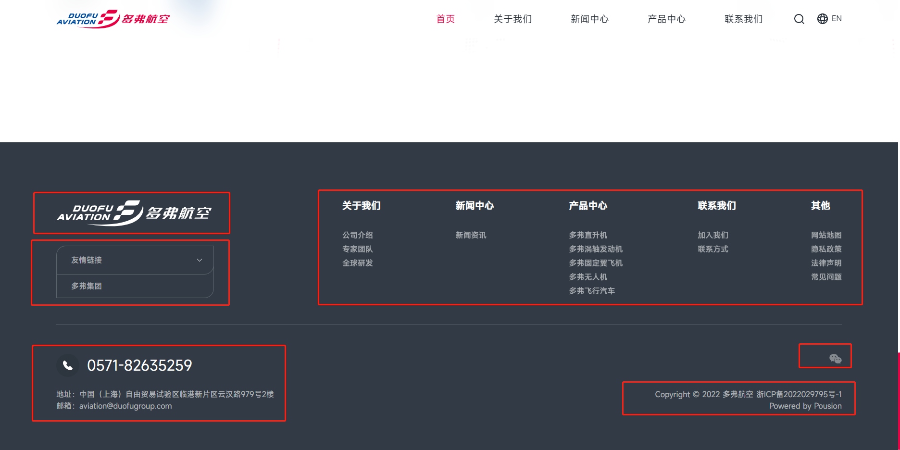This screenshot has height=450, width=900.
Task: Click the ICP number 浙ICP备2022029795号-1
Action: (799, 394)
